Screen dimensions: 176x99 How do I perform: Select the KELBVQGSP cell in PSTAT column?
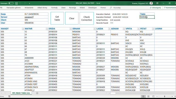click(x=147, y=70)
